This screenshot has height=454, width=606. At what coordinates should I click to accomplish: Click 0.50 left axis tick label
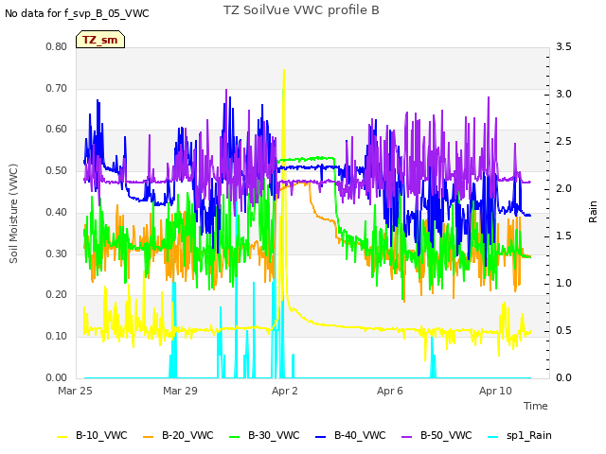[x=57, y=170]
